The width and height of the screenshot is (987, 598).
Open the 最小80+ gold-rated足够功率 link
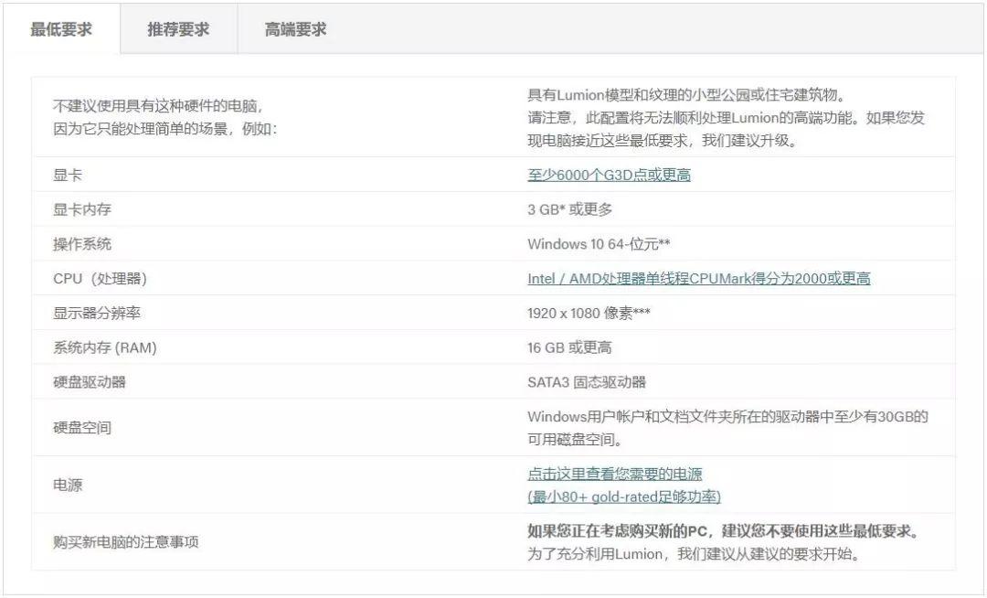pyautogui.click(x=624, y=497)
